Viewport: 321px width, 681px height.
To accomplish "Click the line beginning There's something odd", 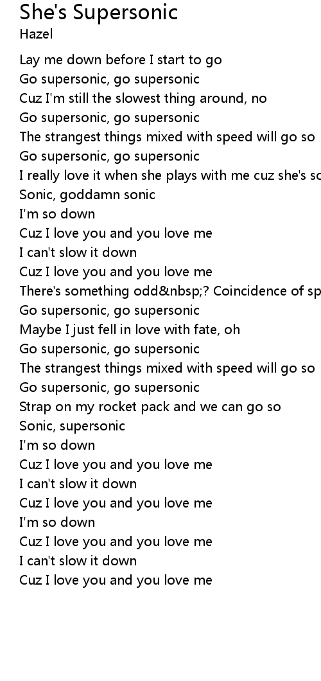I will pyautogui.click(x=170, y=291).
